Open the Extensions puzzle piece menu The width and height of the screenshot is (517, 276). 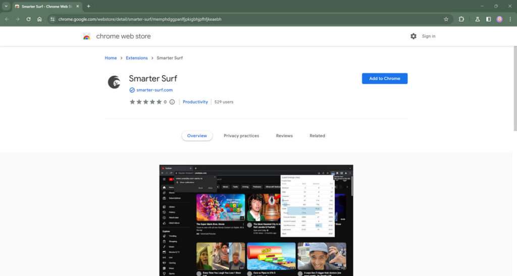pyautogui.click(x=461, y=19)
